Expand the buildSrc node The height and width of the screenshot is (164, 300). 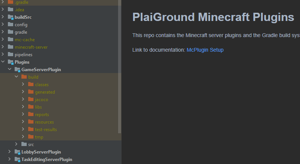(x=3, y=17)
